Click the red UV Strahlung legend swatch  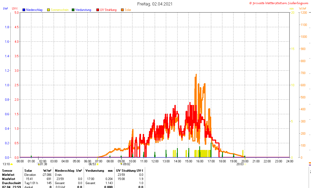[x=98, y=10]
